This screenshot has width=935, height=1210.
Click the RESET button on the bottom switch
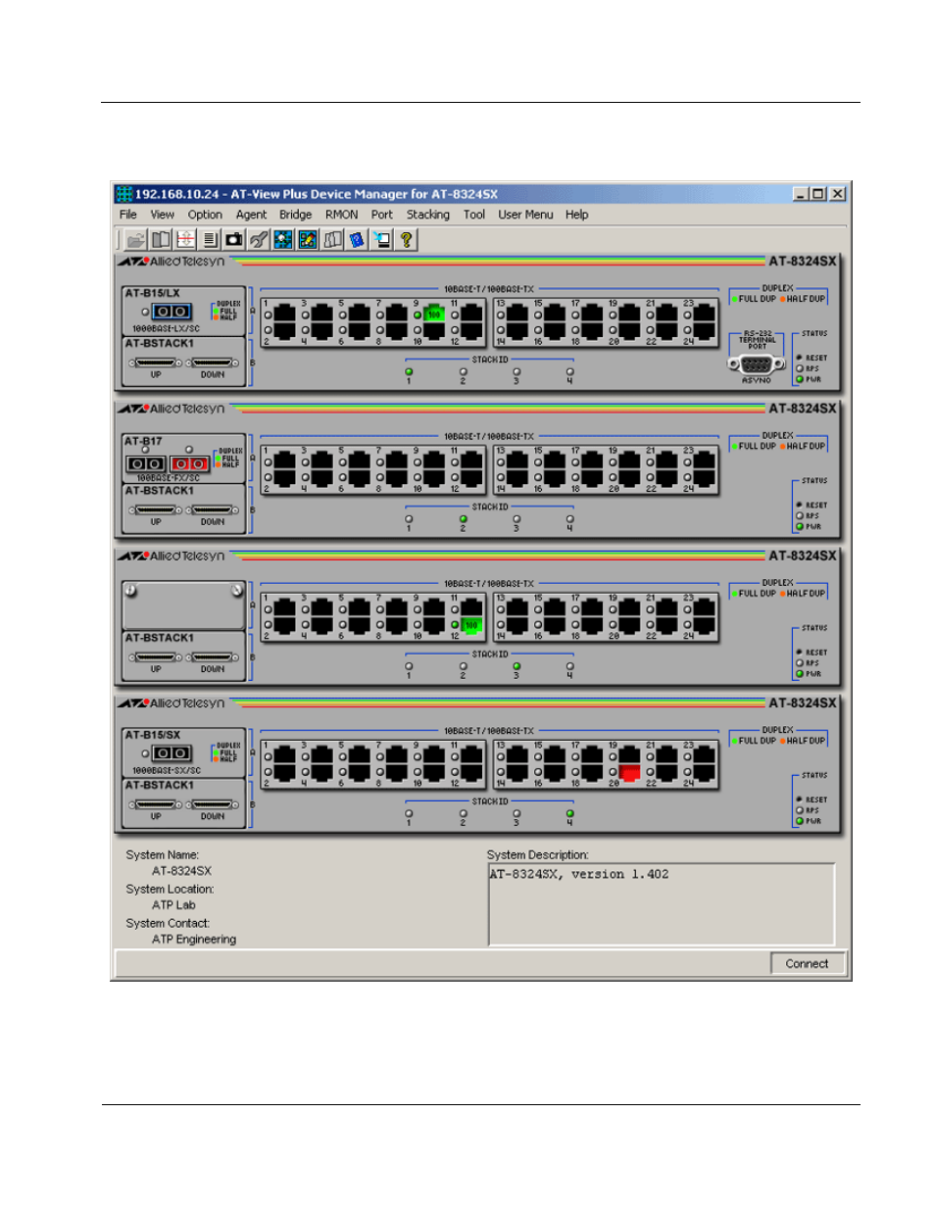click(800, 800)
